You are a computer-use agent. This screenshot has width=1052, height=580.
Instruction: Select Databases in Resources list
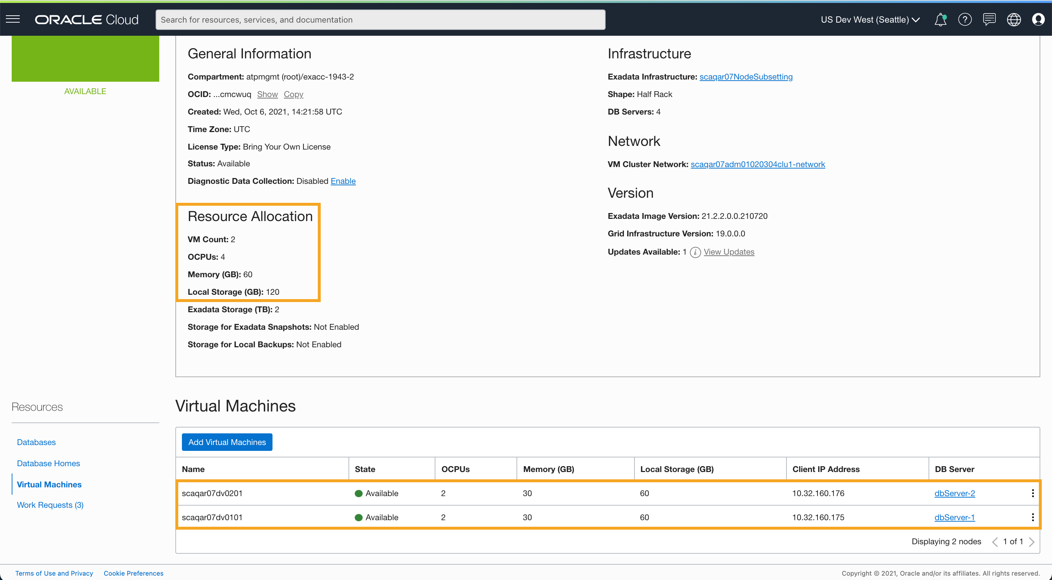(x=36, y=442)
